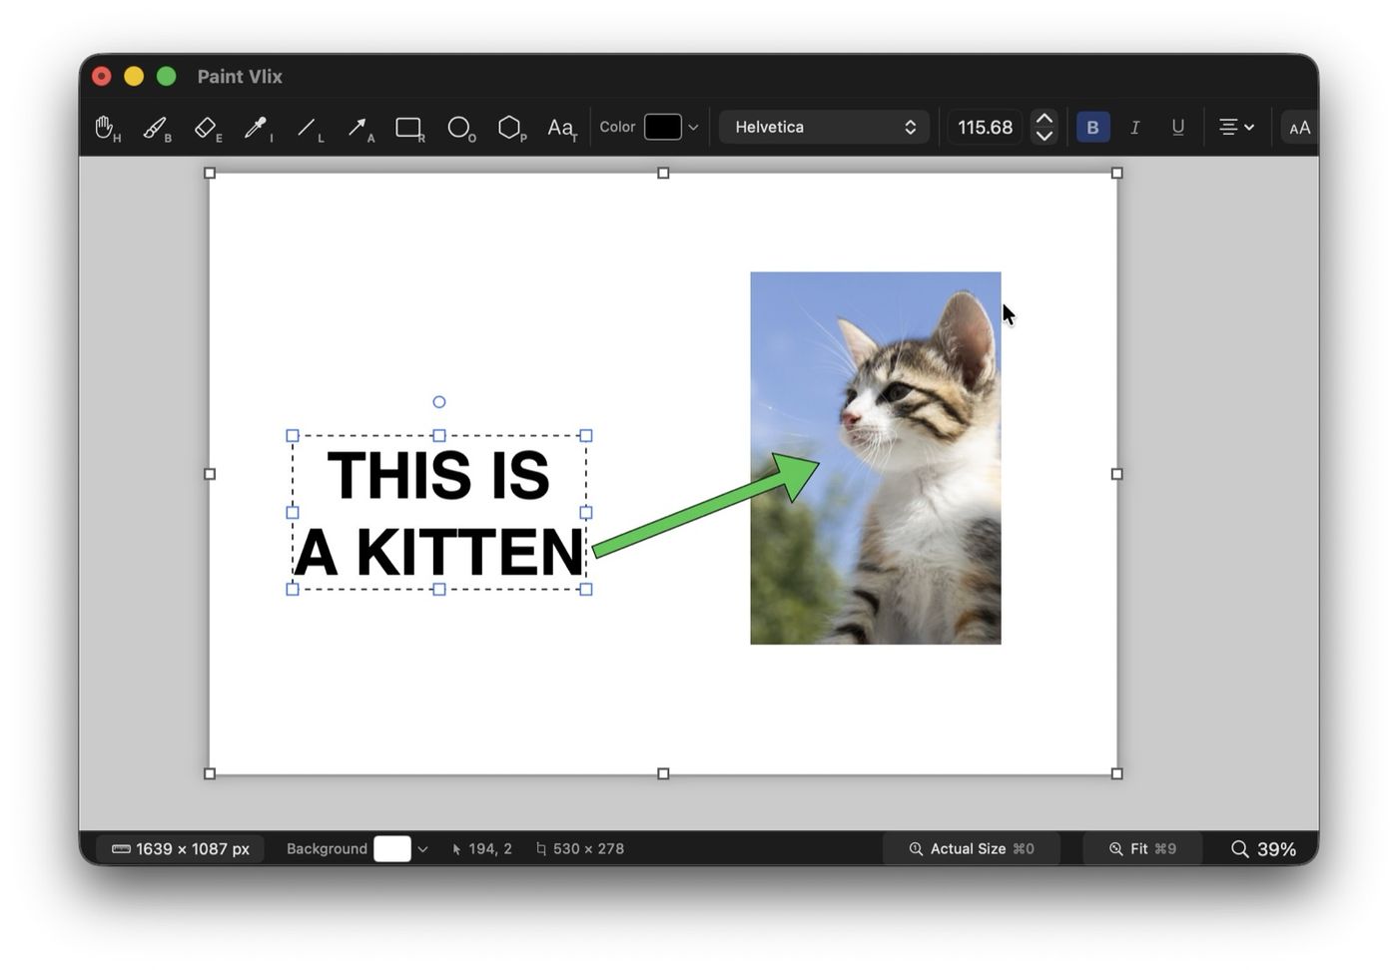Screen dimensions: 1398x970
Task: Expand the Background color dropdown arrow
Action: [422, 849]
